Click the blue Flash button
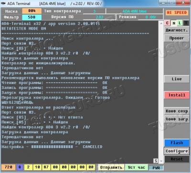Viewport: 191px width, 173px height. 177,143
